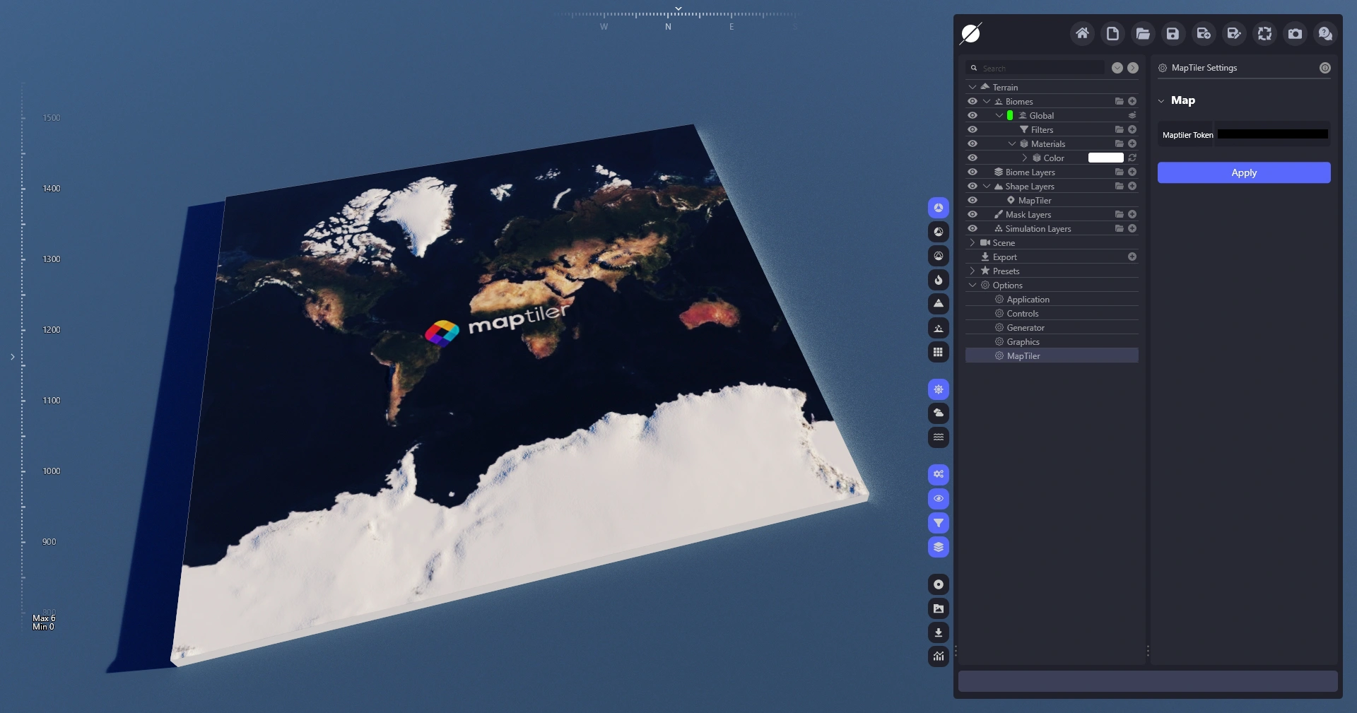Collapse the Options section
The height and width of the screenshot is (713, 1357).
(973, 285)
